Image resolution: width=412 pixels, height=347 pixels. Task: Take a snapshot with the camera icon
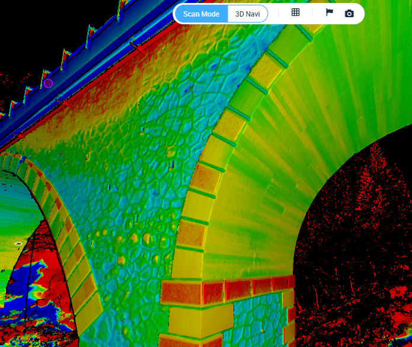(349, 14)
